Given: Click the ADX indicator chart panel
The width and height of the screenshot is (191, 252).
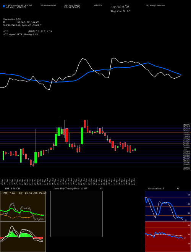Looking at the screenshot, I should tap(23, 206).
